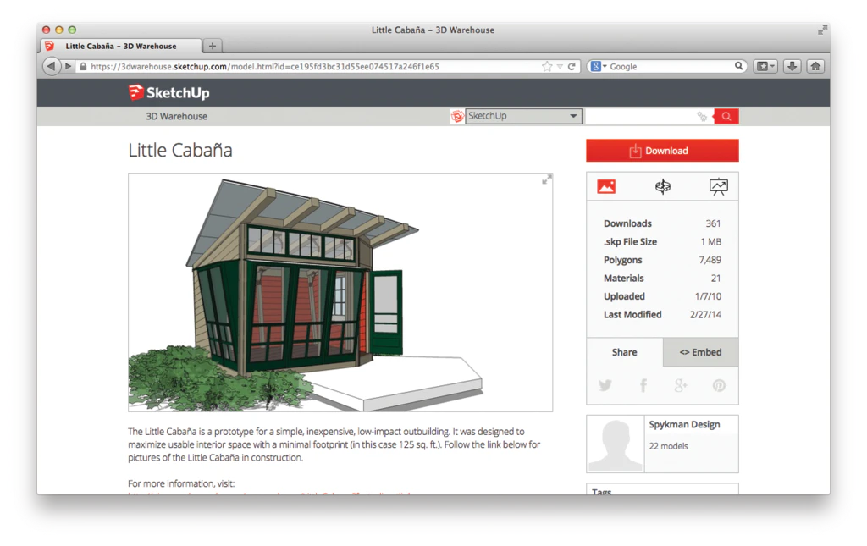Screen dimensions: 867x546
Task: Go to browser home page icon
Action: tap(815, 66)
